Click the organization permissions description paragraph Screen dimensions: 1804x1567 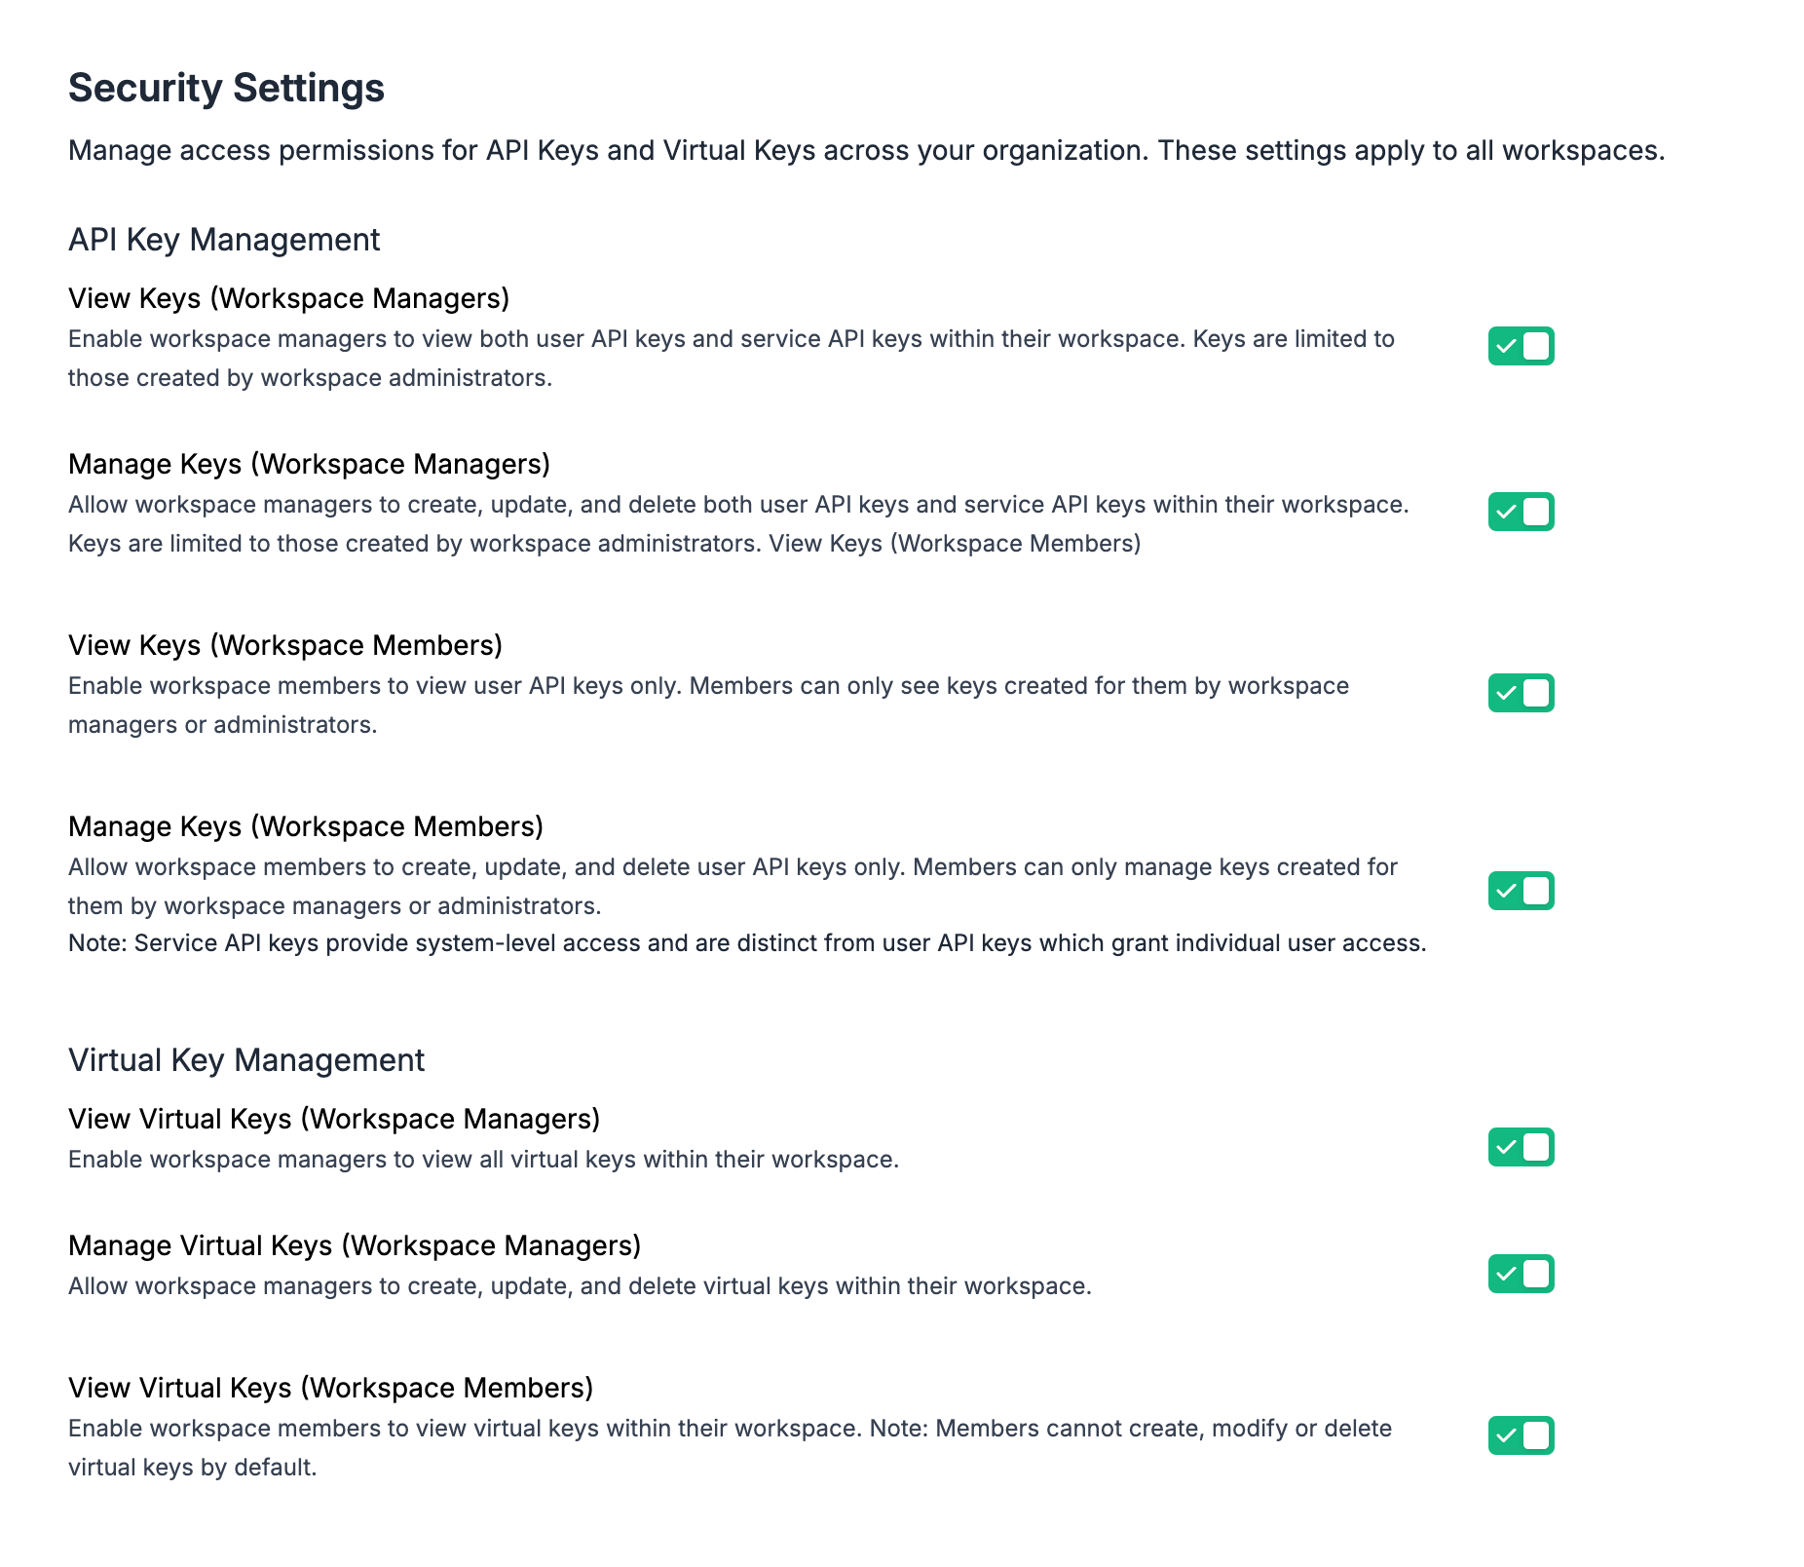(x=867, y=151)
